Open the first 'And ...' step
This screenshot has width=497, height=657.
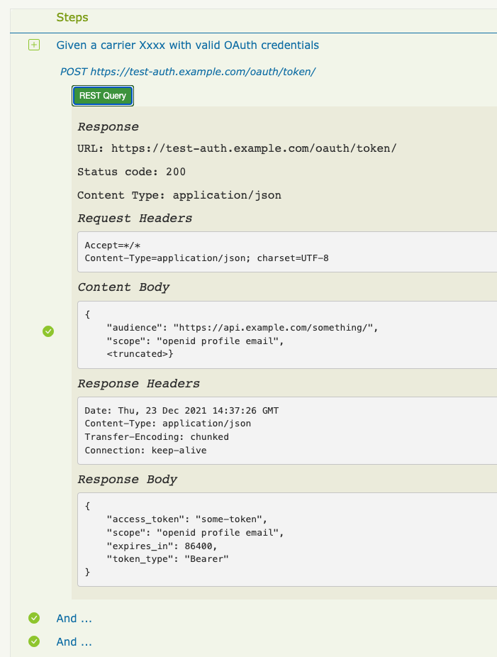(74, 619)
